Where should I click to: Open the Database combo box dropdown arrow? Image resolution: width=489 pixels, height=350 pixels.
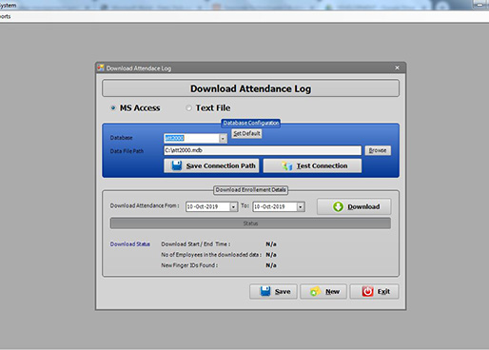pos(223,138)
